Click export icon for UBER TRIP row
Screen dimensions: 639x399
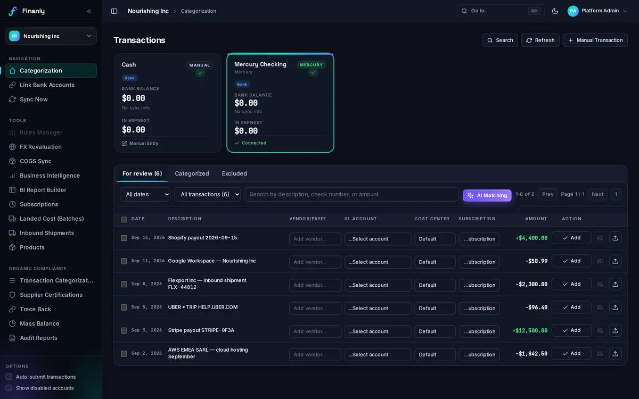coord(615,307)
